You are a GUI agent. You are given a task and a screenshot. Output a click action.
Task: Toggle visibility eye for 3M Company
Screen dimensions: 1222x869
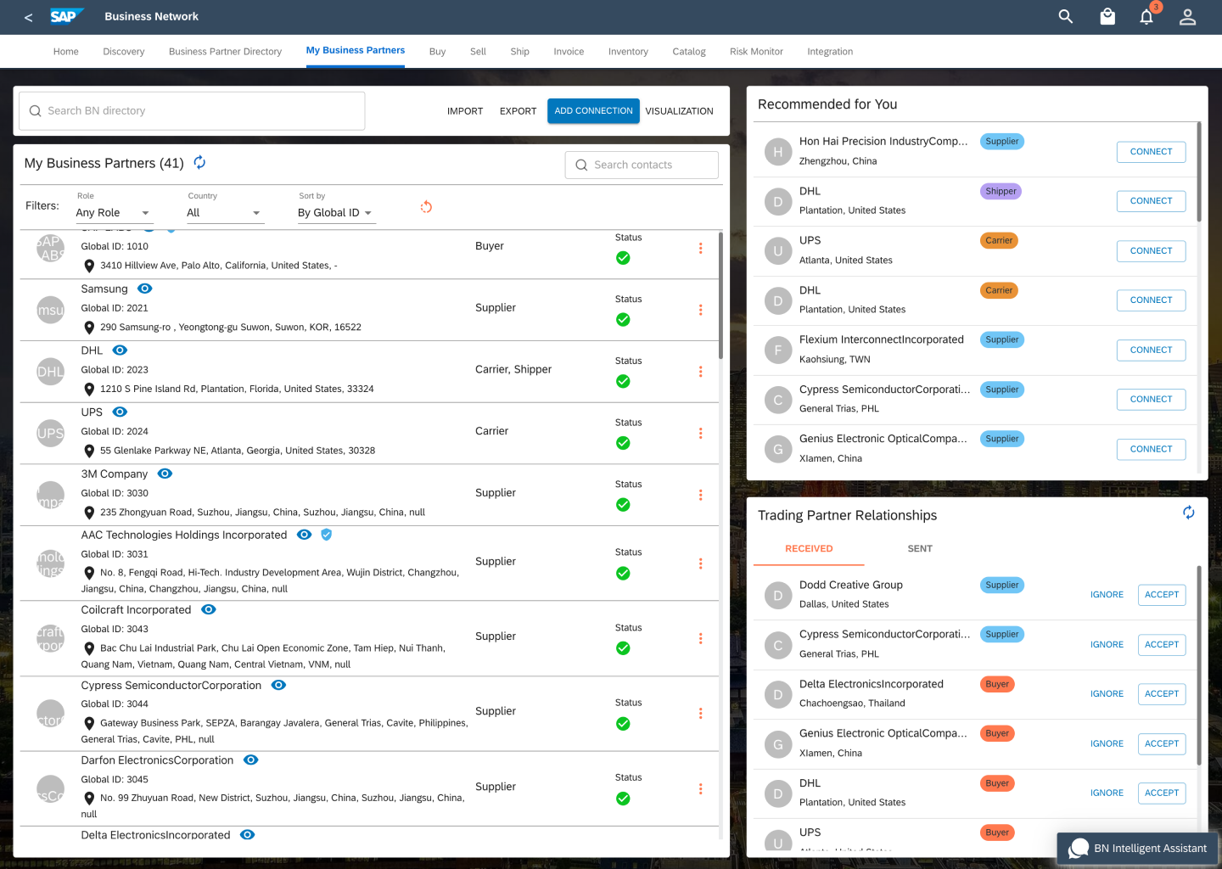pyautogui.click(x=165, y=474)
